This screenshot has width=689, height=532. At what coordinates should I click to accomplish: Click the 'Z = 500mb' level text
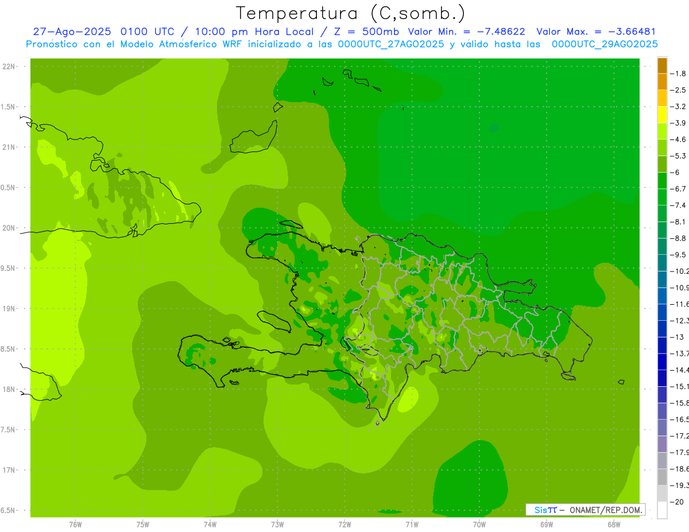pos(366,32)
